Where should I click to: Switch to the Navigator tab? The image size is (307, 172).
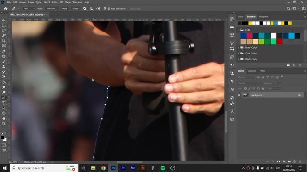pyautogui.click(x=263, y=17)
